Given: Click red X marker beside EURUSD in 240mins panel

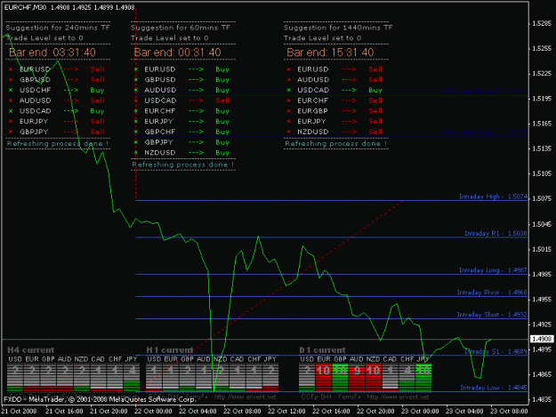Looking at the screenshot, I should [11, 69].
